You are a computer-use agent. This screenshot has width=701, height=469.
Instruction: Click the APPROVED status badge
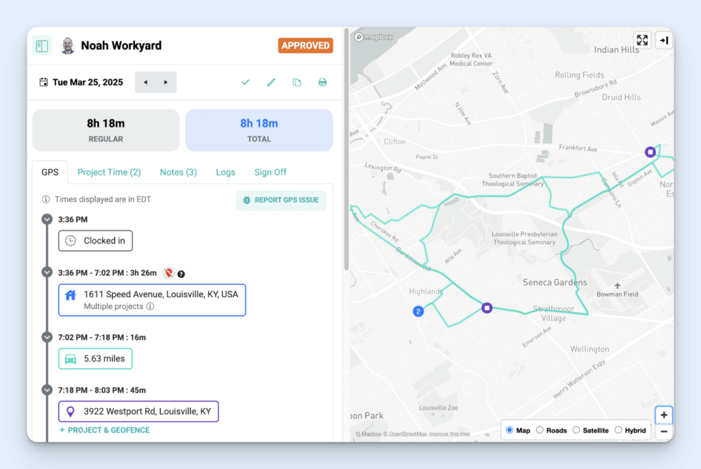click(x=305, y=45)
